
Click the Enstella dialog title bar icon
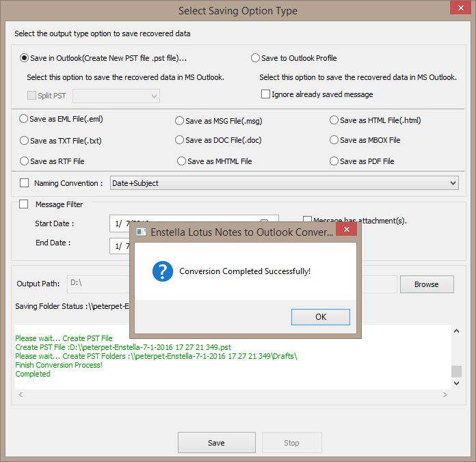142,232
